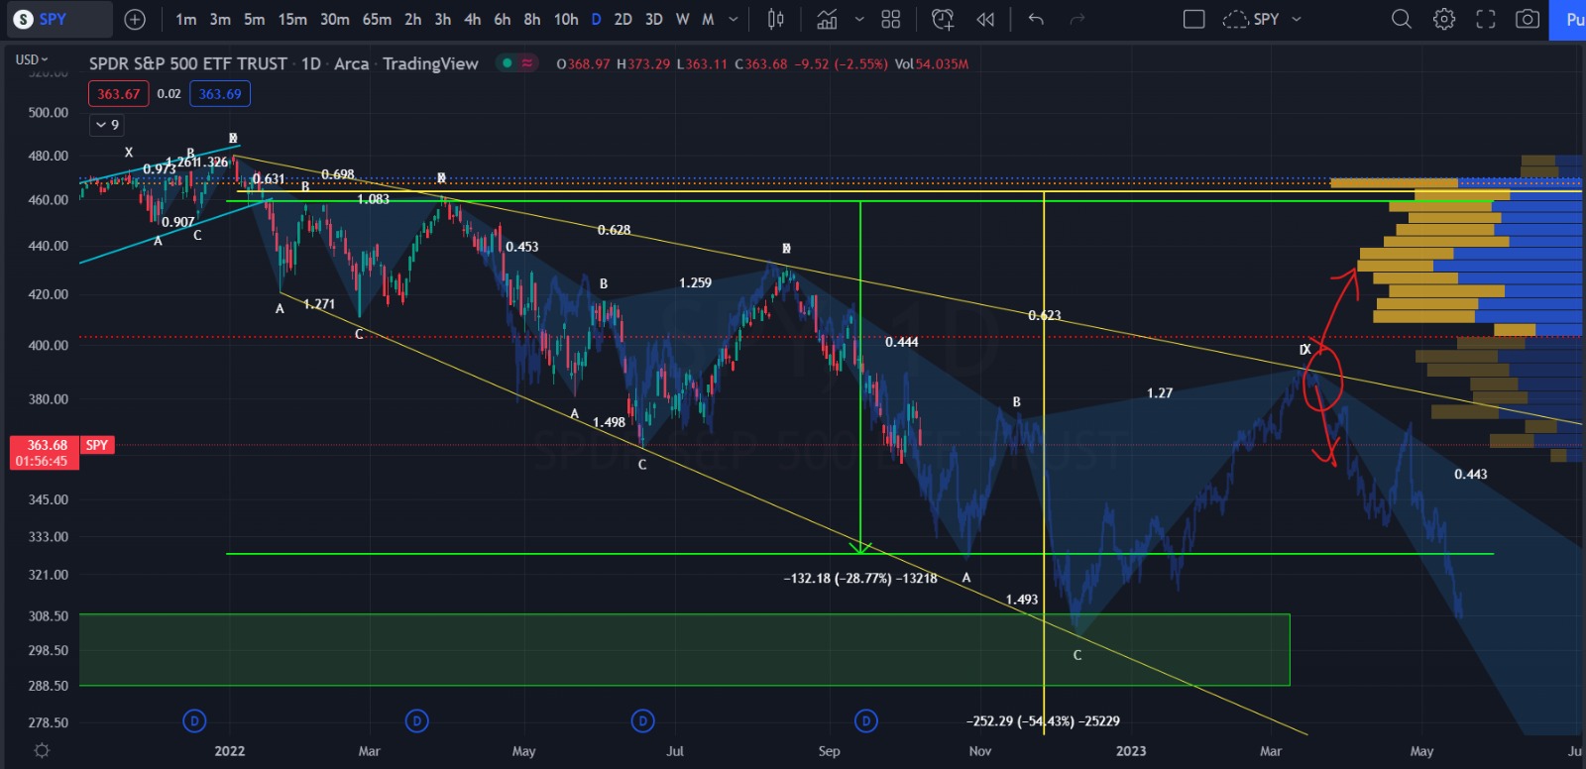Open the Indicators panel icon
Image resolution: width=1586 pixels, height=769 pixels.
point(827,19)
